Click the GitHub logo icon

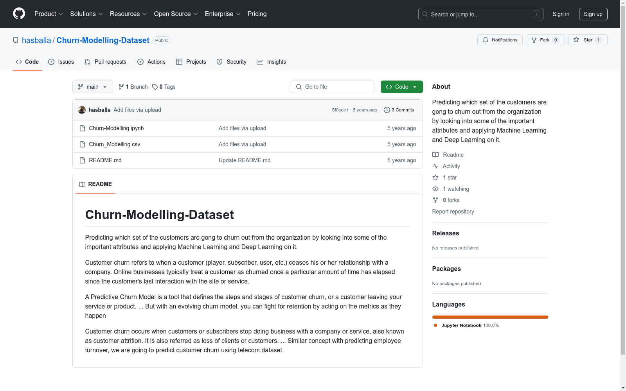point(19,14)
